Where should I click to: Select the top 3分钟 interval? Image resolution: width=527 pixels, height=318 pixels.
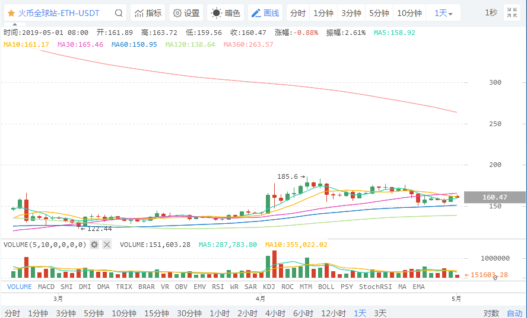tap(351, 13)
